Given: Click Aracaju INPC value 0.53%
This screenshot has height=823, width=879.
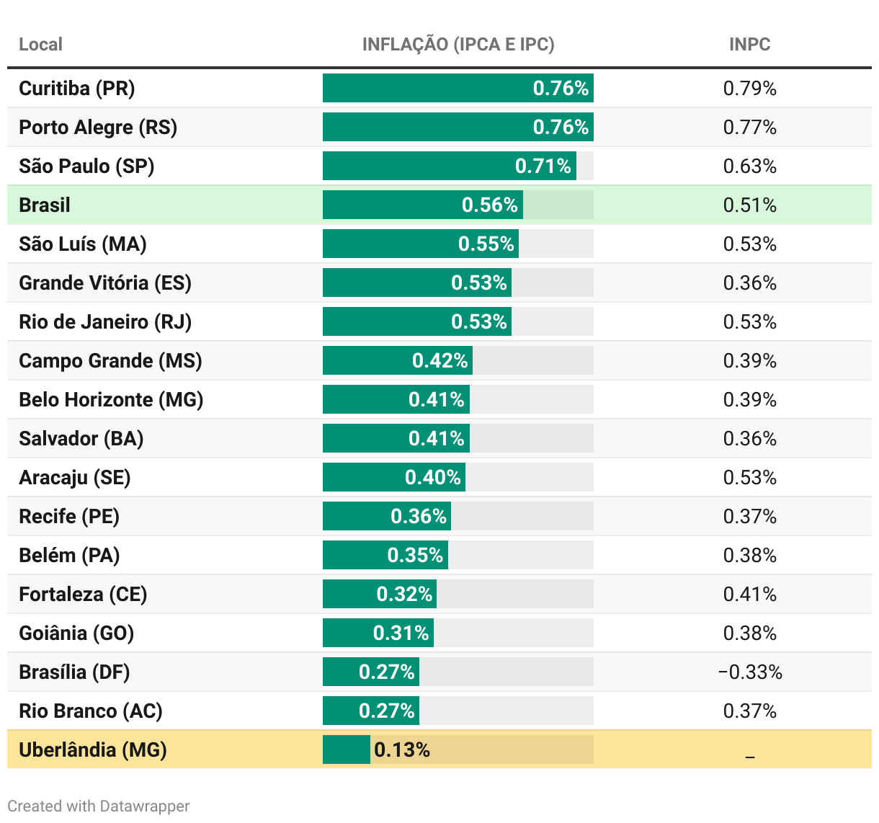Looking at the screenshot, I should point(749,478).
